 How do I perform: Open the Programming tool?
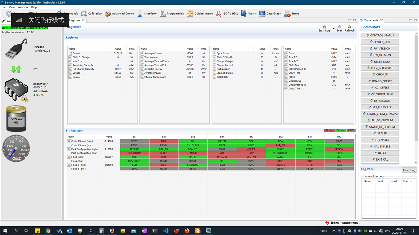pos(172,14)
